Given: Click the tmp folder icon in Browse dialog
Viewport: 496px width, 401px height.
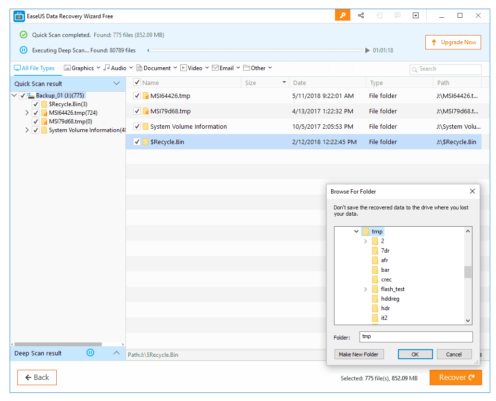Looking at the screenshot, I should coord(366,231).
